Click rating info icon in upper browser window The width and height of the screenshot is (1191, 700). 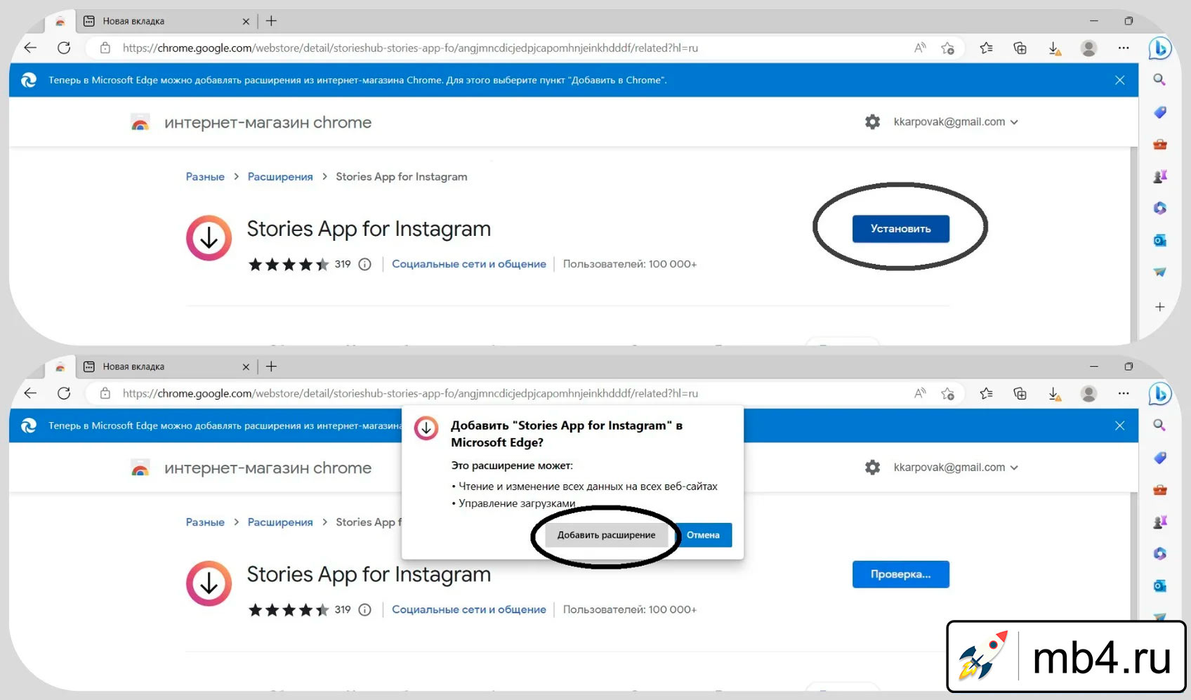pyautogui.click(x=364, y=264)
